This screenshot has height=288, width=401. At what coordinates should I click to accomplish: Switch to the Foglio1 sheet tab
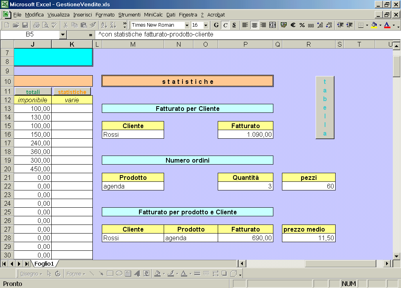[x=44, y=264]
